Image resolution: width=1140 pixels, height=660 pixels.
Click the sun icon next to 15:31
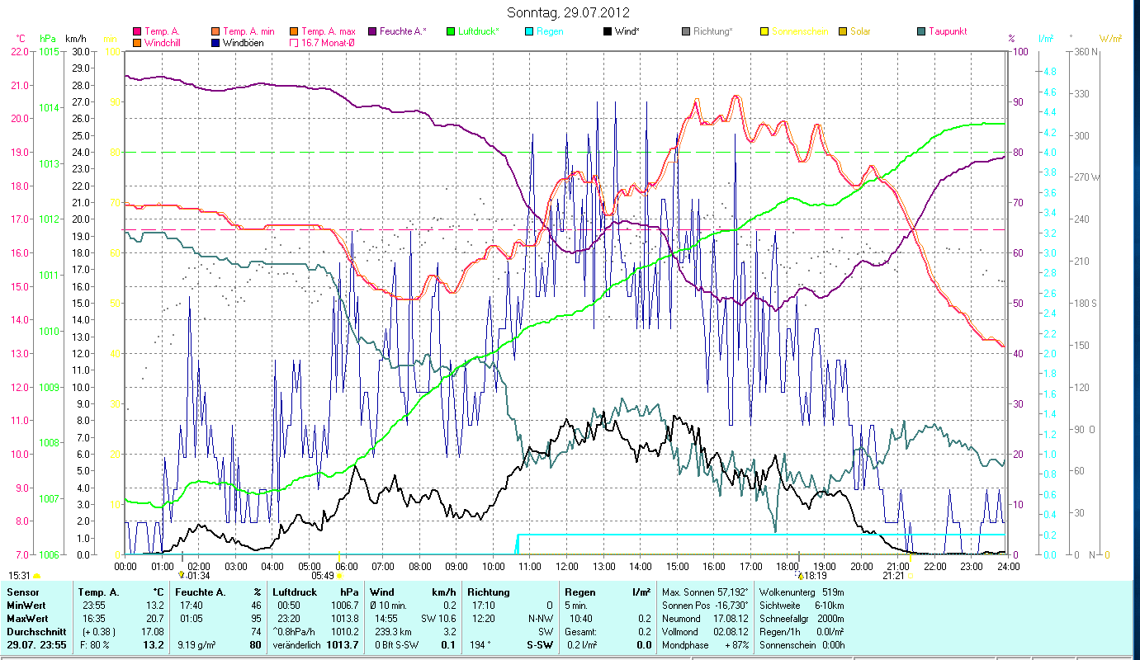36,576
